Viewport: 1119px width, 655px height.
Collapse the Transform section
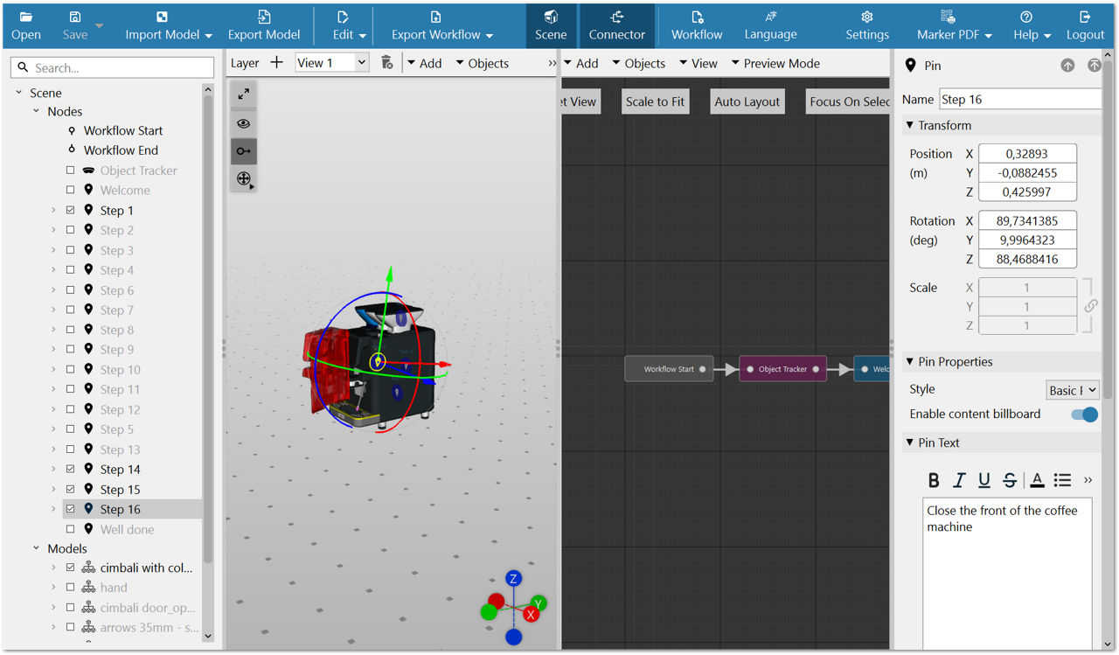tap(909, 126)
